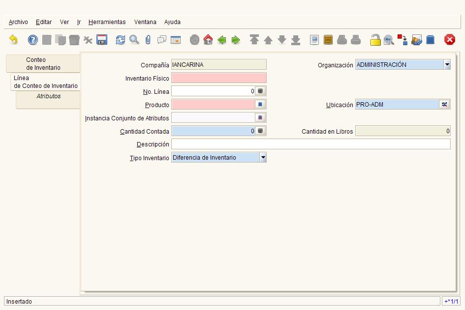Open the Producto lookup button

click(x=260, y=104)
